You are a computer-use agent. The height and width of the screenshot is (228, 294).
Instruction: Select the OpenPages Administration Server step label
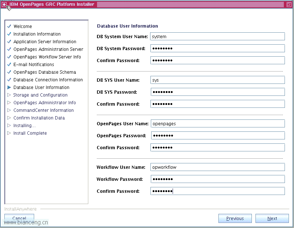(48, 49)
